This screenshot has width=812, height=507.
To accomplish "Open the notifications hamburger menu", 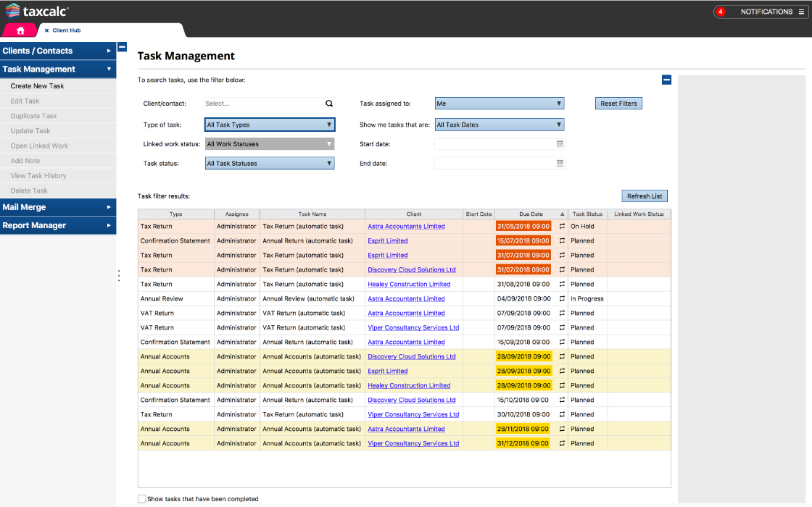I will coord(801,12).
